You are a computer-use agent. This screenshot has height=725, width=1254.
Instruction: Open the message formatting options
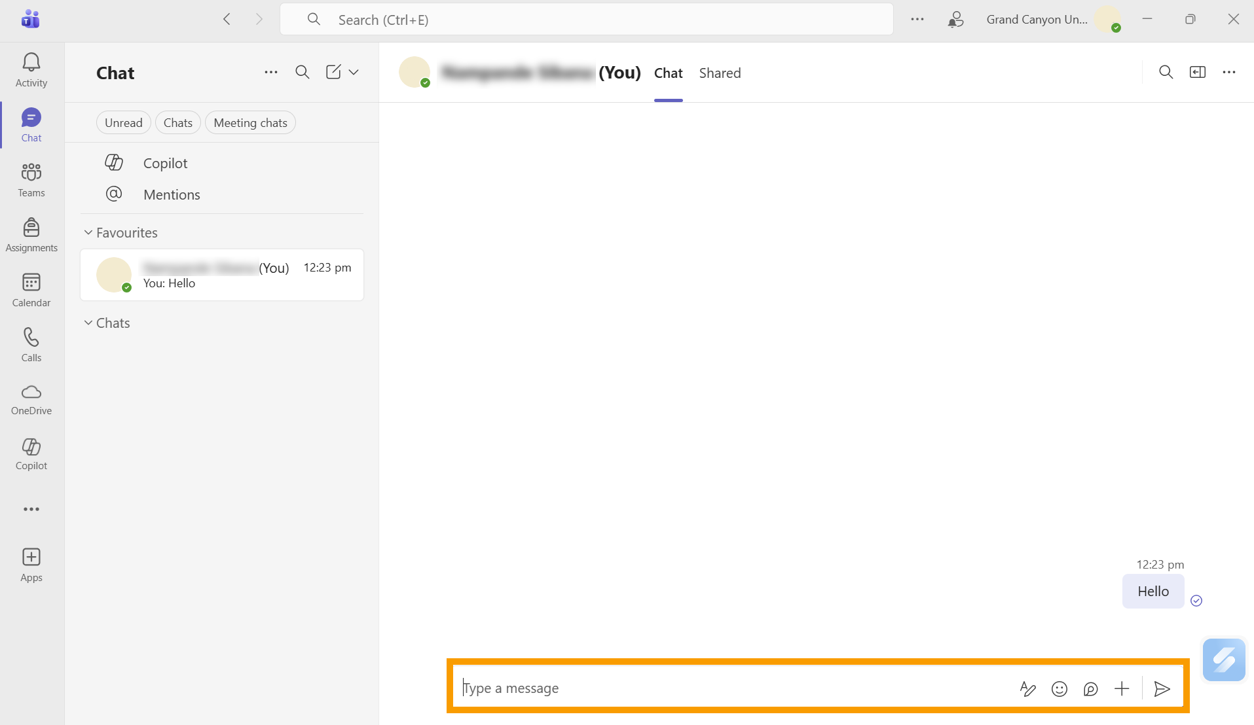click(1027, 688)
